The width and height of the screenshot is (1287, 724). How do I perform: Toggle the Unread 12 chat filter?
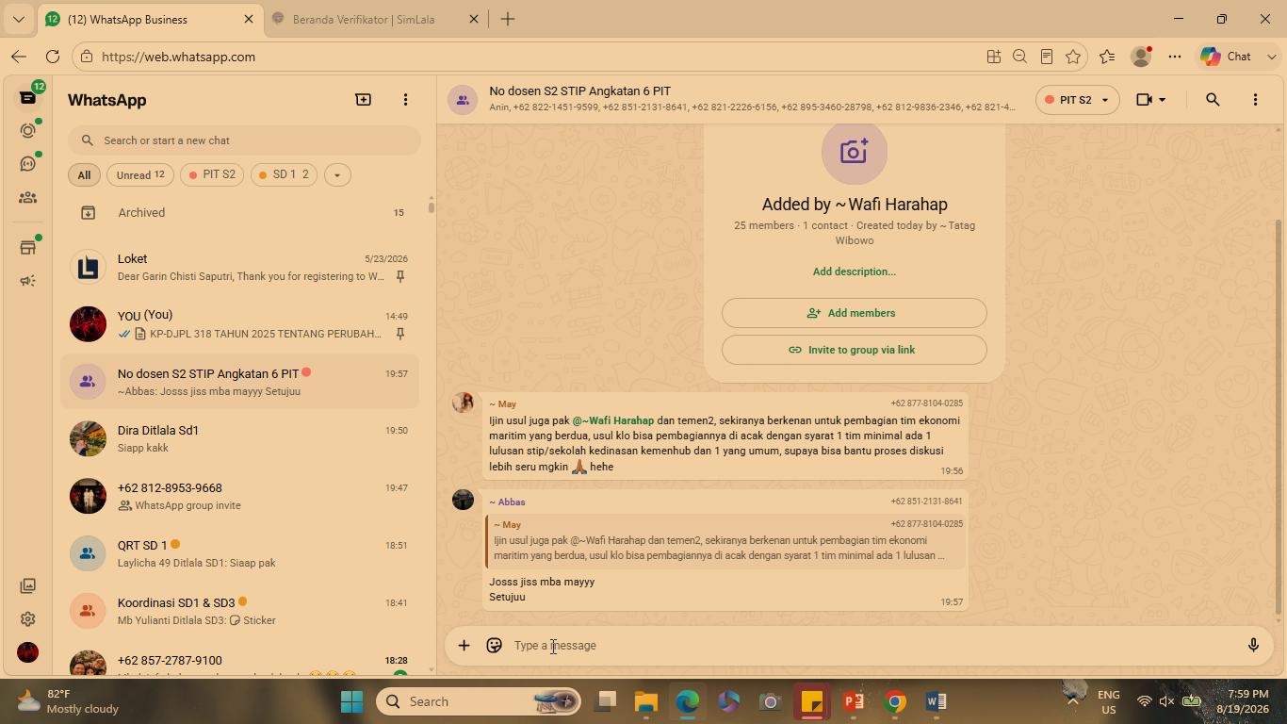coord(140,174)
